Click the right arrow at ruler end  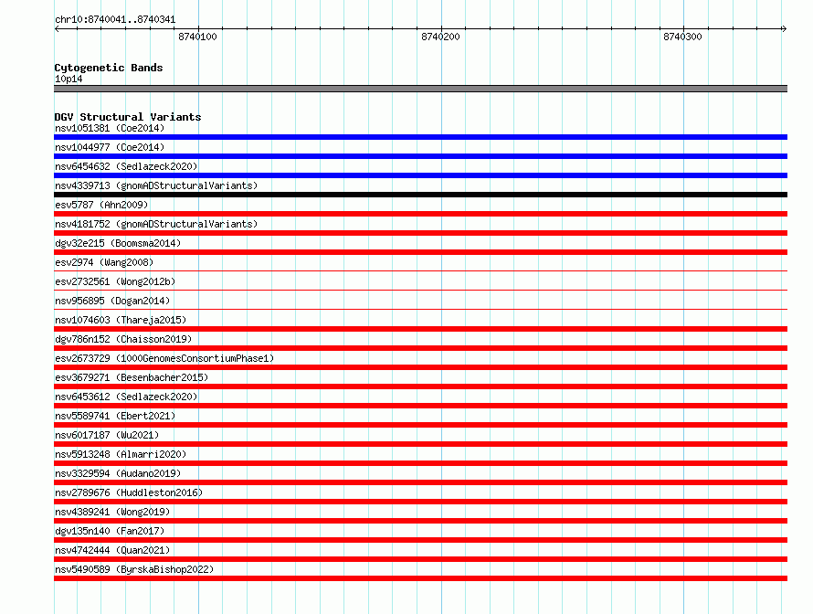point(784,29)
